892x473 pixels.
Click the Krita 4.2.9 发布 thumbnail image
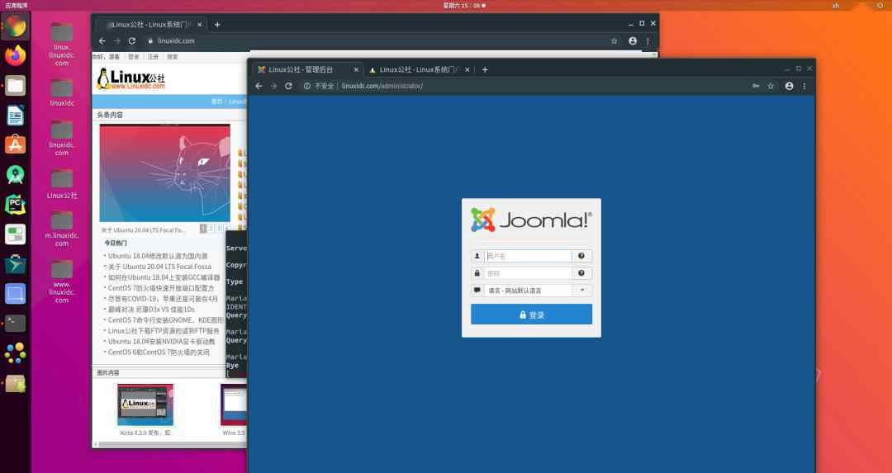[x=145, y=404]
